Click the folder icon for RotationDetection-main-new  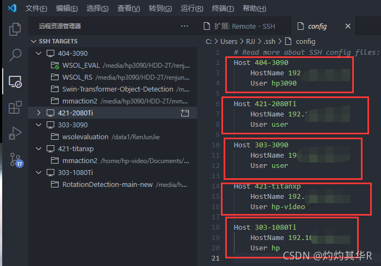[x=55, y=185]
